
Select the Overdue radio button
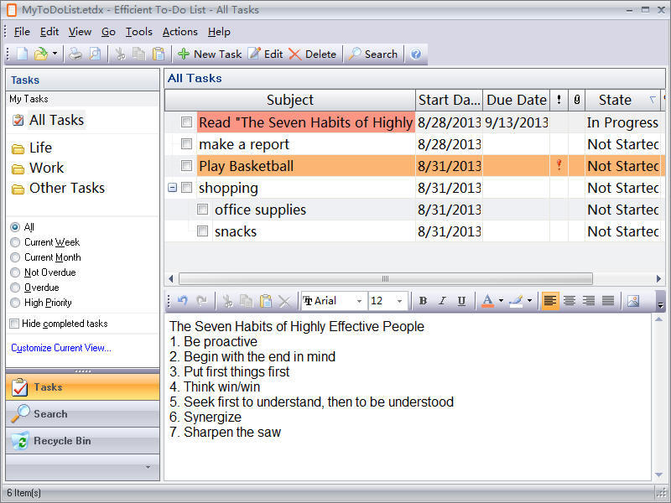[15, 288]
